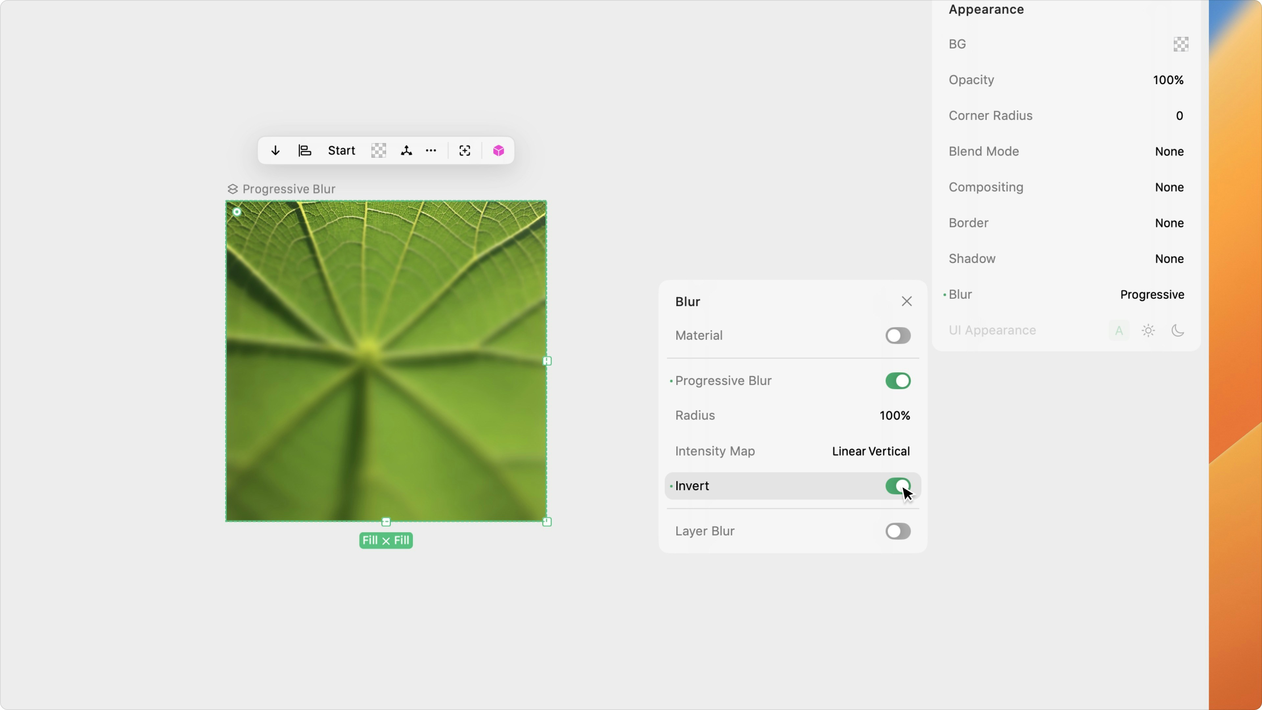Click the align-left distribution icon
The image size is (1262, 710).
tap(305, 151)
